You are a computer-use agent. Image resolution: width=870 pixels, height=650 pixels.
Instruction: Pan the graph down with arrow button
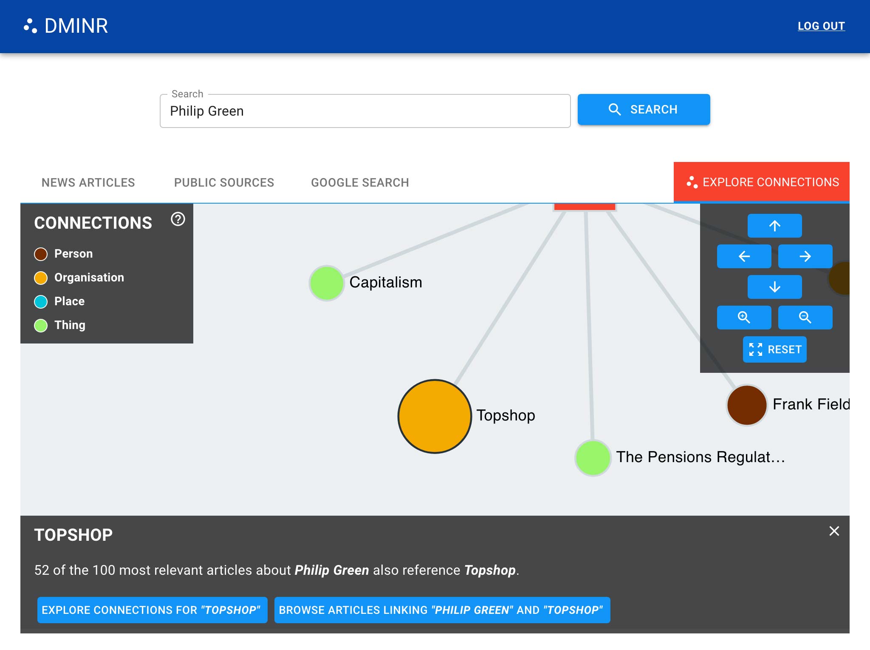pos(774,287)
